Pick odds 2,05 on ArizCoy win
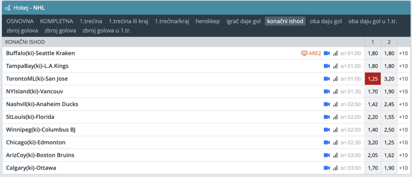The image size is (412, 177). click(373, 155)
